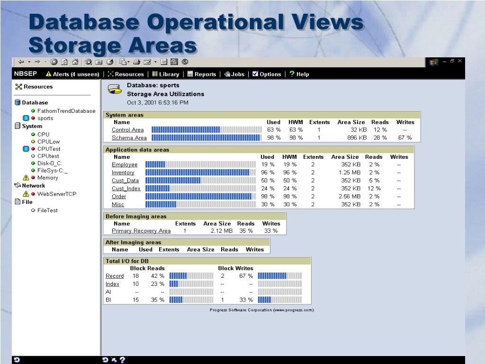Open the Misc storage area link
This screenshot has height=364, width=485.
[118, 205]
